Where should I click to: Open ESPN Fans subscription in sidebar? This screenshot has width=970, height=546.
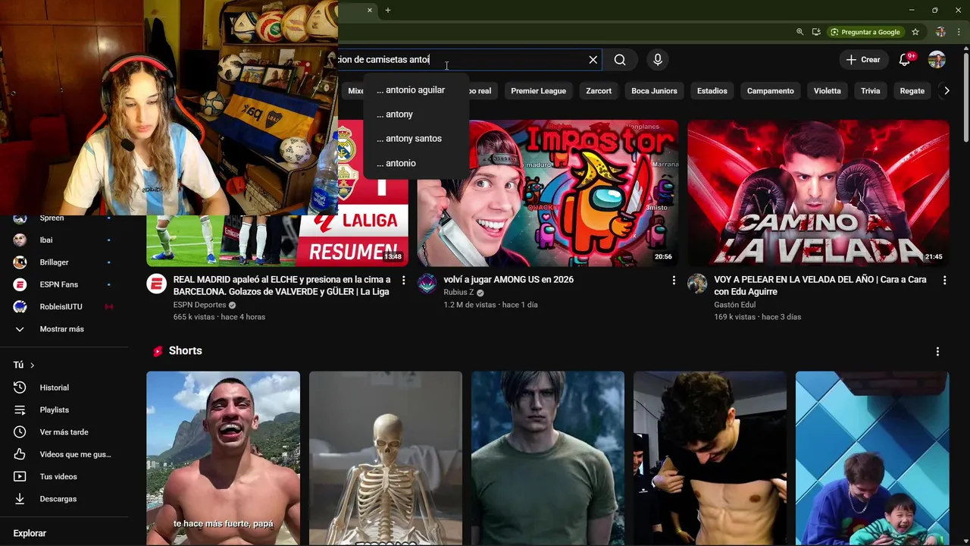64,284
